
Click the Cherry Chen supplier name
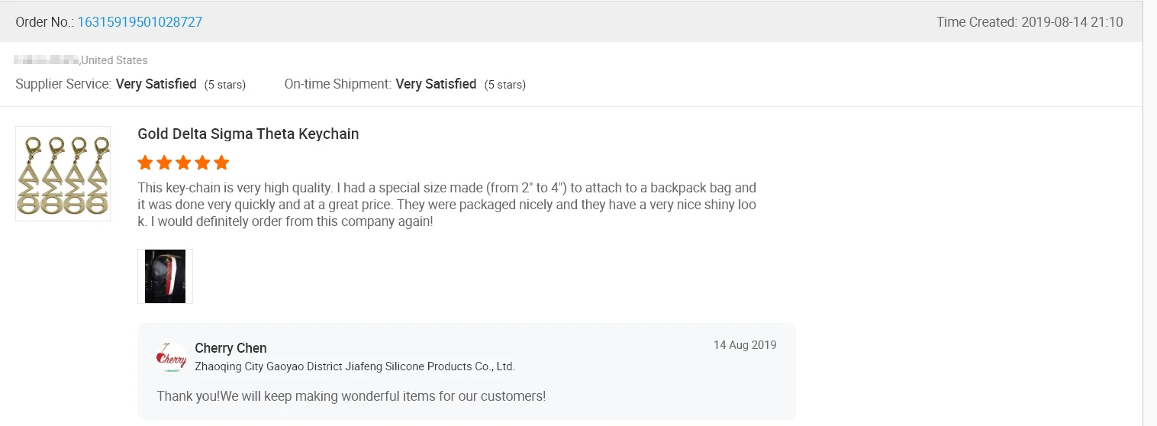pyautogui.click(x=230, y=348)
